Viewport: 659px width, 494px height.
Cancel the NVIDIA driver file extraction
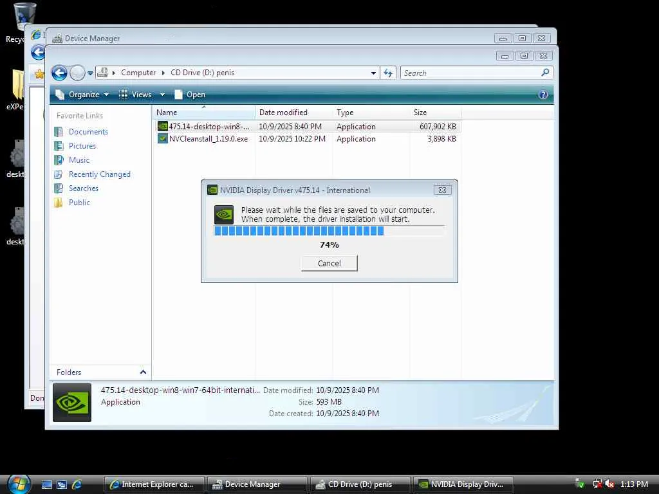coord(329,263)
